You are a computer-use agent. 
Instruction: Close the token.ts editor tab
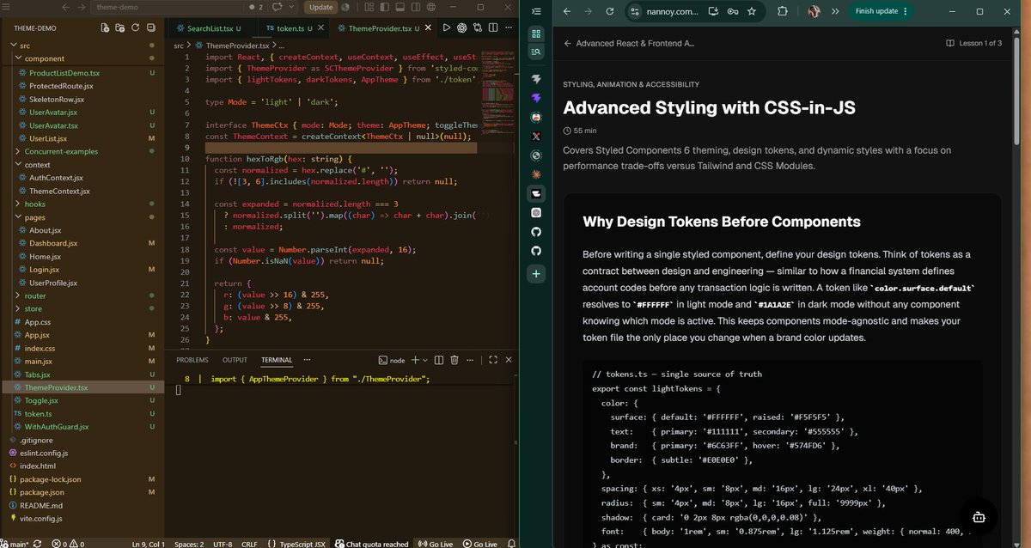pyautogui.click(x=321, y=28)
